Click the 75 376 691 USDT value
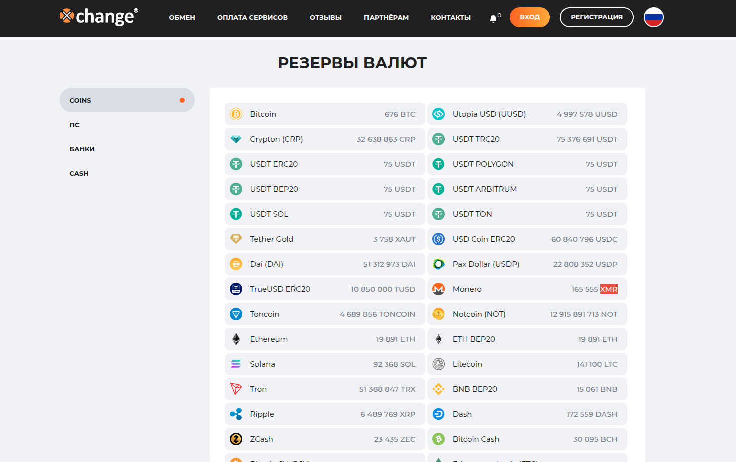Image resolution: width=736 pixels, height=462 pixels. tap(587, 139)
